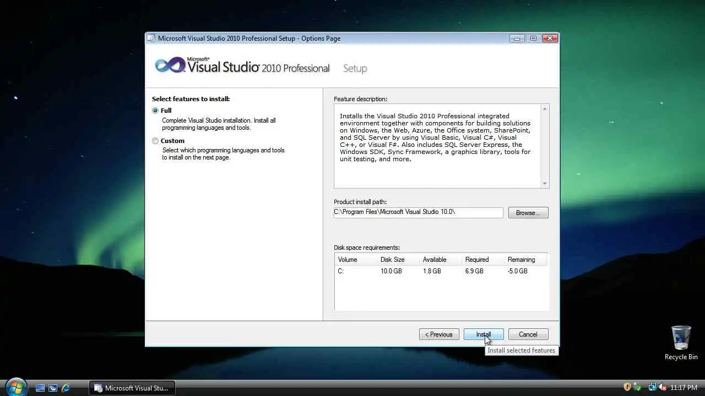Click the setup window title bar icon
Screen dimensions: 705x396
(x=151, y=38)
